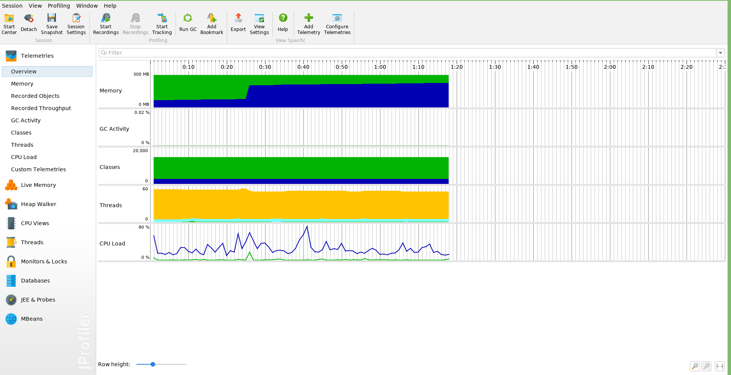Click the 0:40 mark on the time axis
Image resolution: width=731 pixels, height=375 pixels.
(303, 67)
